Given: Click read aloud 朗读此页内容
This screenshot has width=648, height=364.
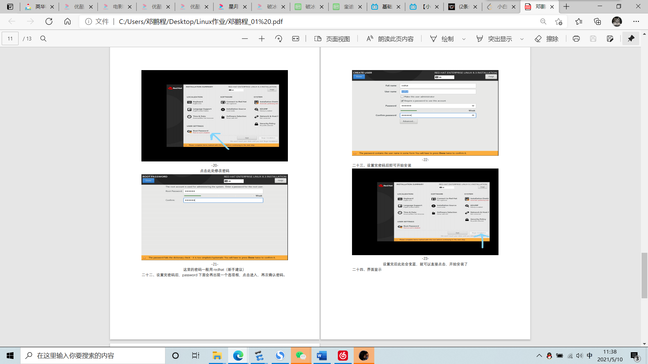Looking at the screenshot, I should click(x=390, y=39).
